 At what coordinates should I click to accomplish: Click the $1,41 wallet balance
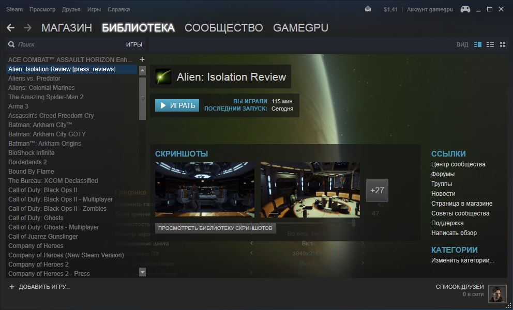coord(390,9)
